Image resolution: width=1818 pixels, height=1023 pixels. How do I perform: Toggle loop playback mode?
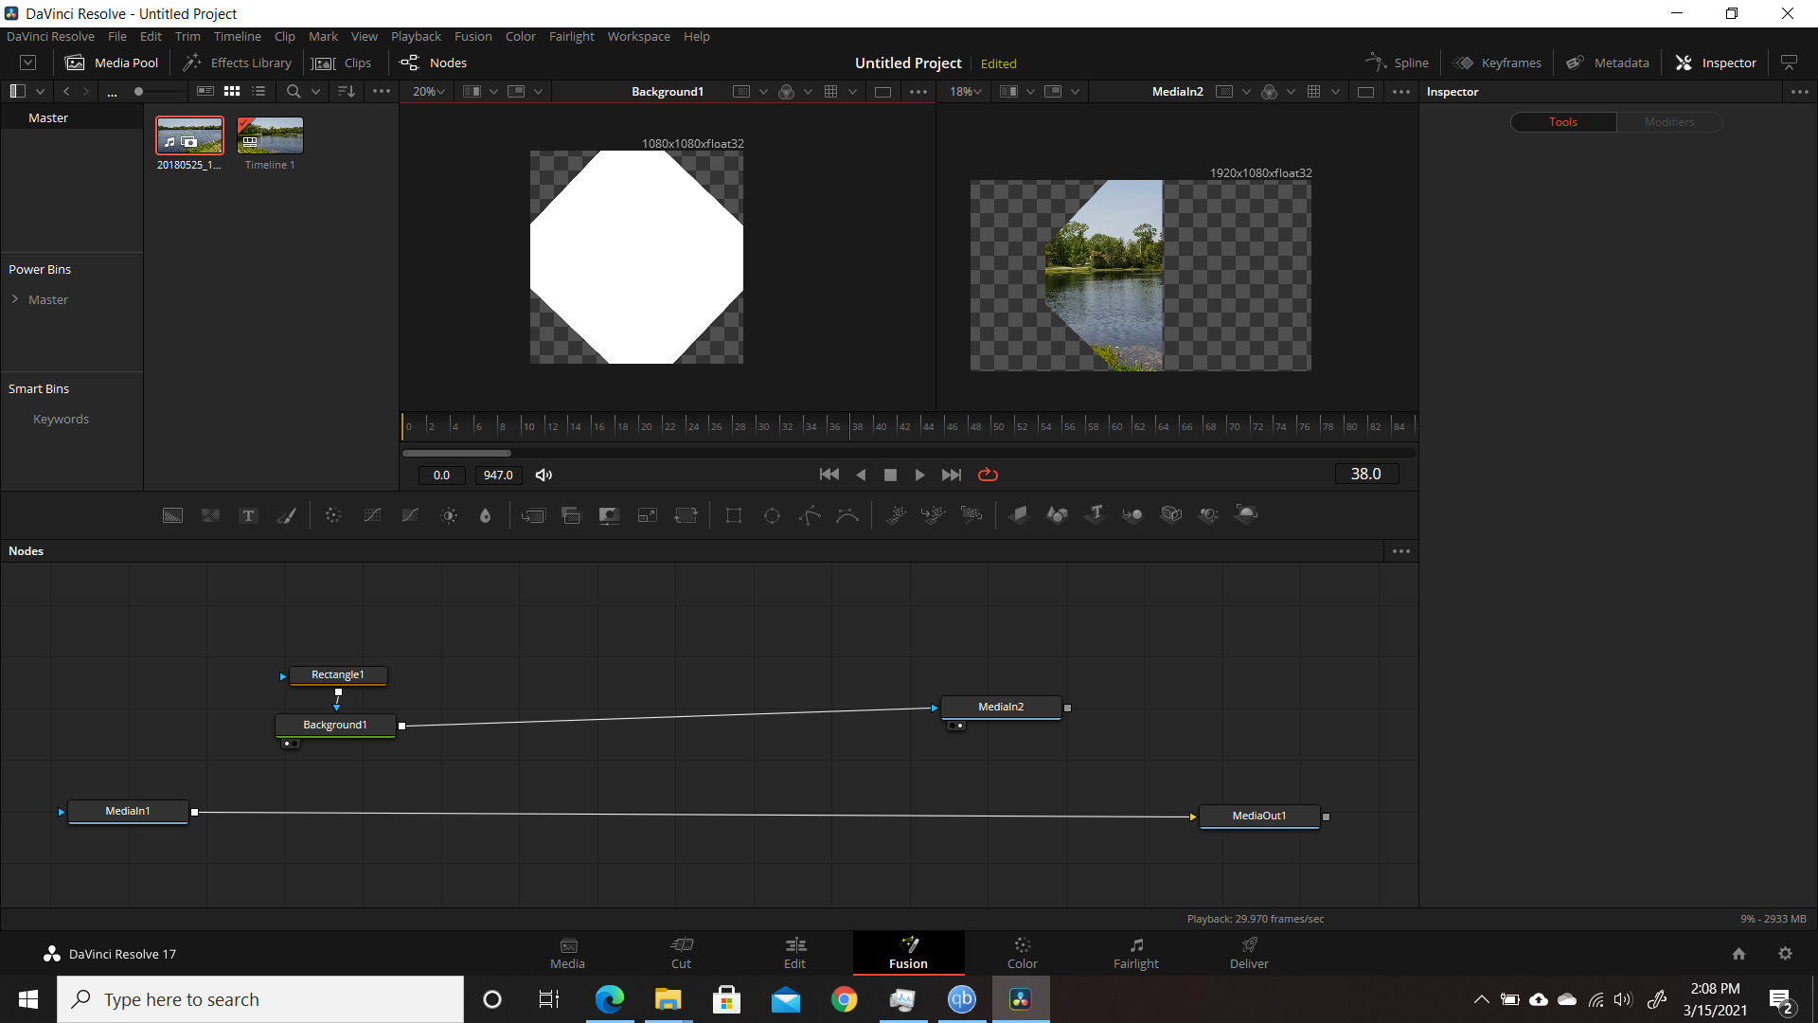(x=988, y=475)
